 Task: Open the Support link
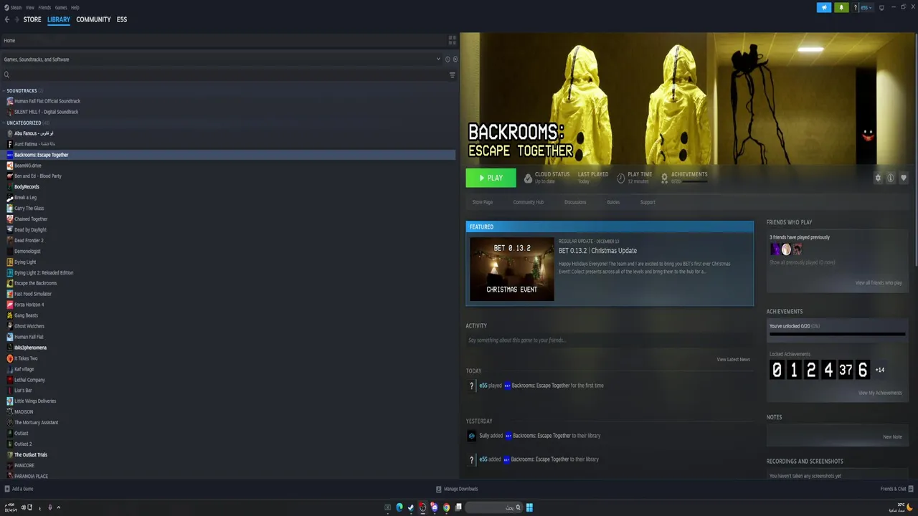click(648, 202)
